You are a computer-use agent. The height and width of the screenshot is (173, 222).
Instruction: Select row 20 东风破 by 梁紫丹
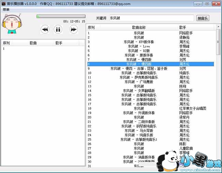tap(151, 117)
